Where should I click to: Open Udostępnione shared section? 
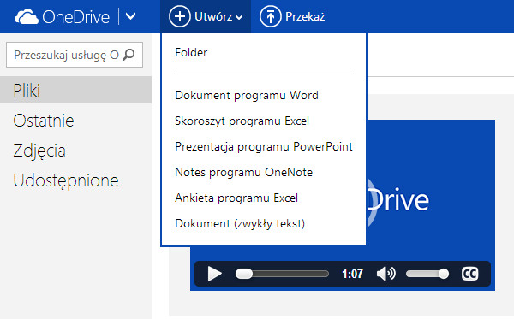[x=66, y=181]
